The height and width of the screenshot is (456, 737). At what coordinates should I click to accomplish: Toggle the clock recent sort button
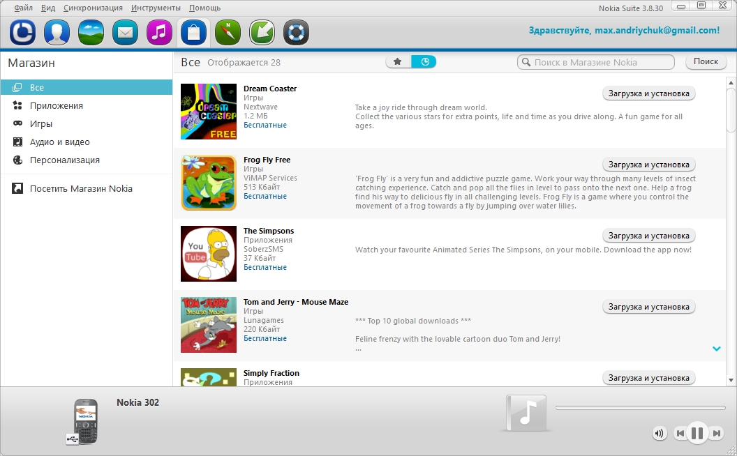coord(424,61)
